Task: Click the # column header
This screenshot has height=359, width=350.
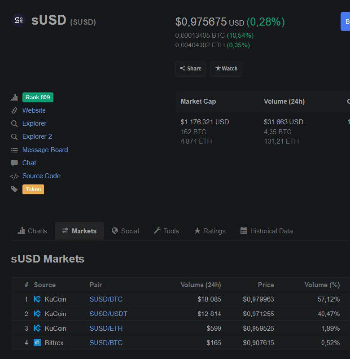Action: (x=26, y=285)
